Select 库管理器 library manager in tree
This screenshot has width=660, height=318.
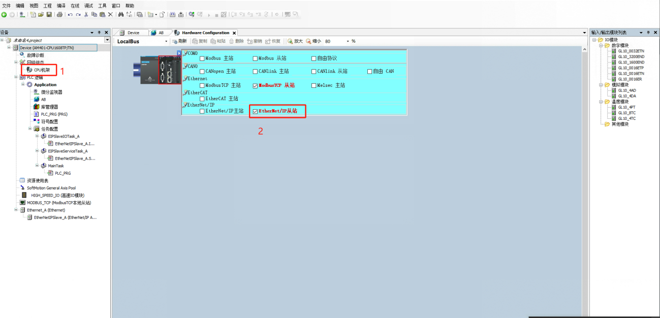pos(49,107)
